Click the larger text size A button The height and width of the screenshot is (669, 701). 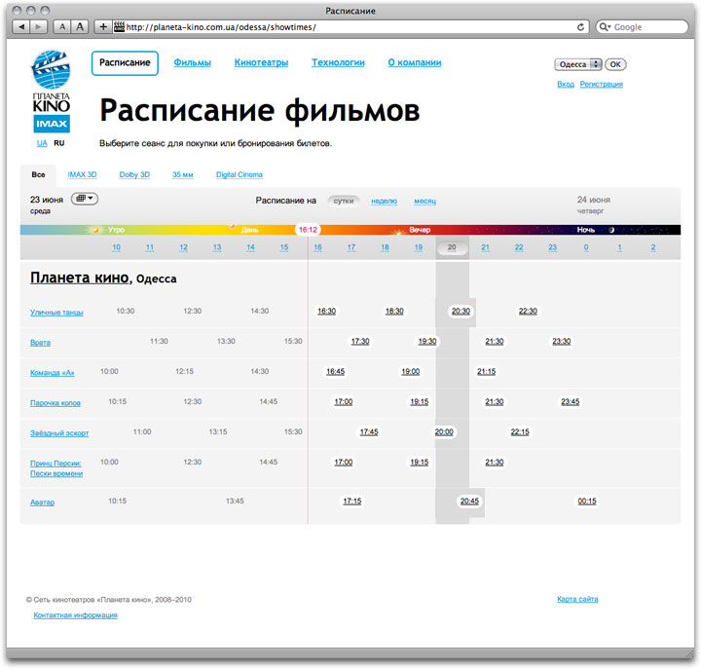[x=81, y=27]
